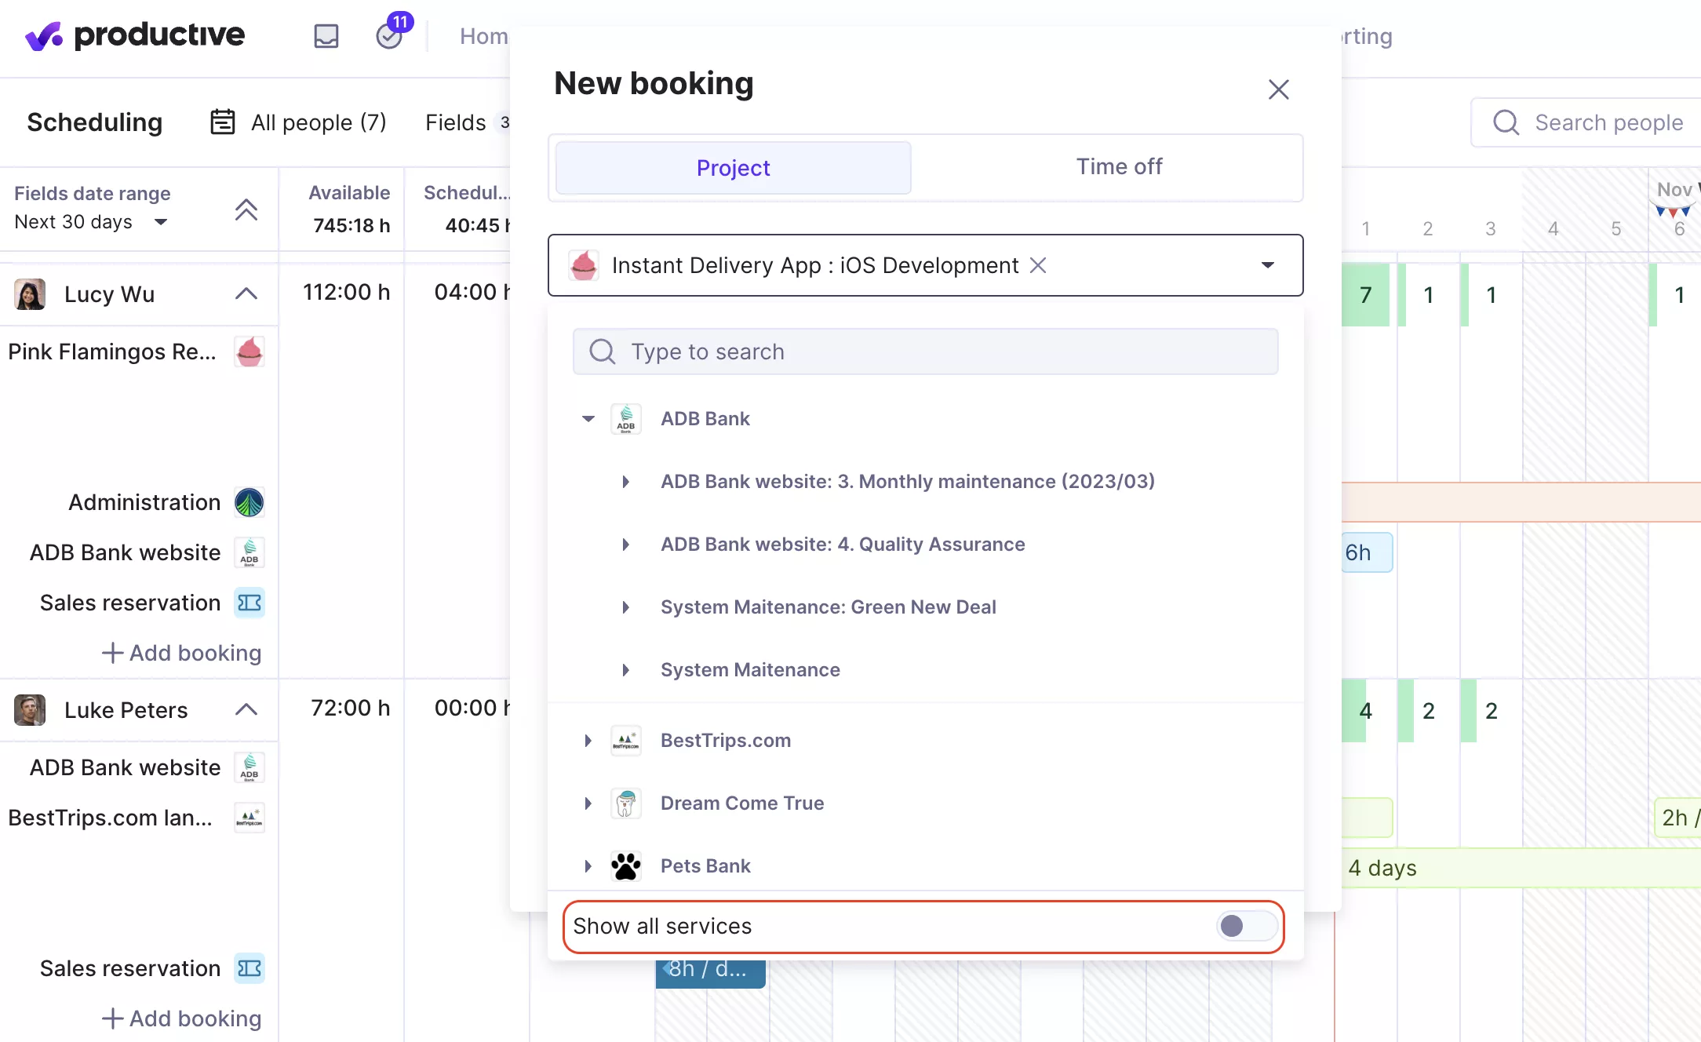Click the cupcake icon in selected service field
1701x1042 pixels.
[584, 265]
